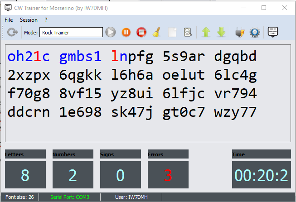Click the word yz8ui
This screenshot has height=202, width=296.
132,94
